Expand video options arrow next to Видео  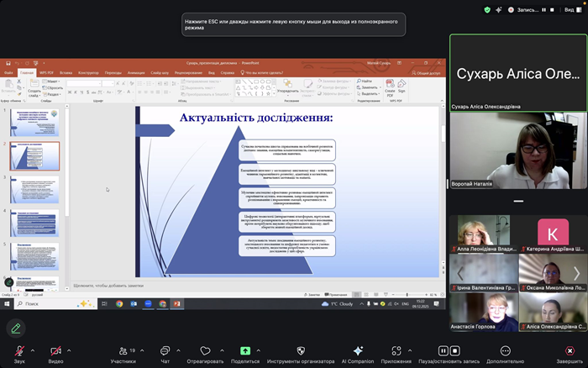69,350
